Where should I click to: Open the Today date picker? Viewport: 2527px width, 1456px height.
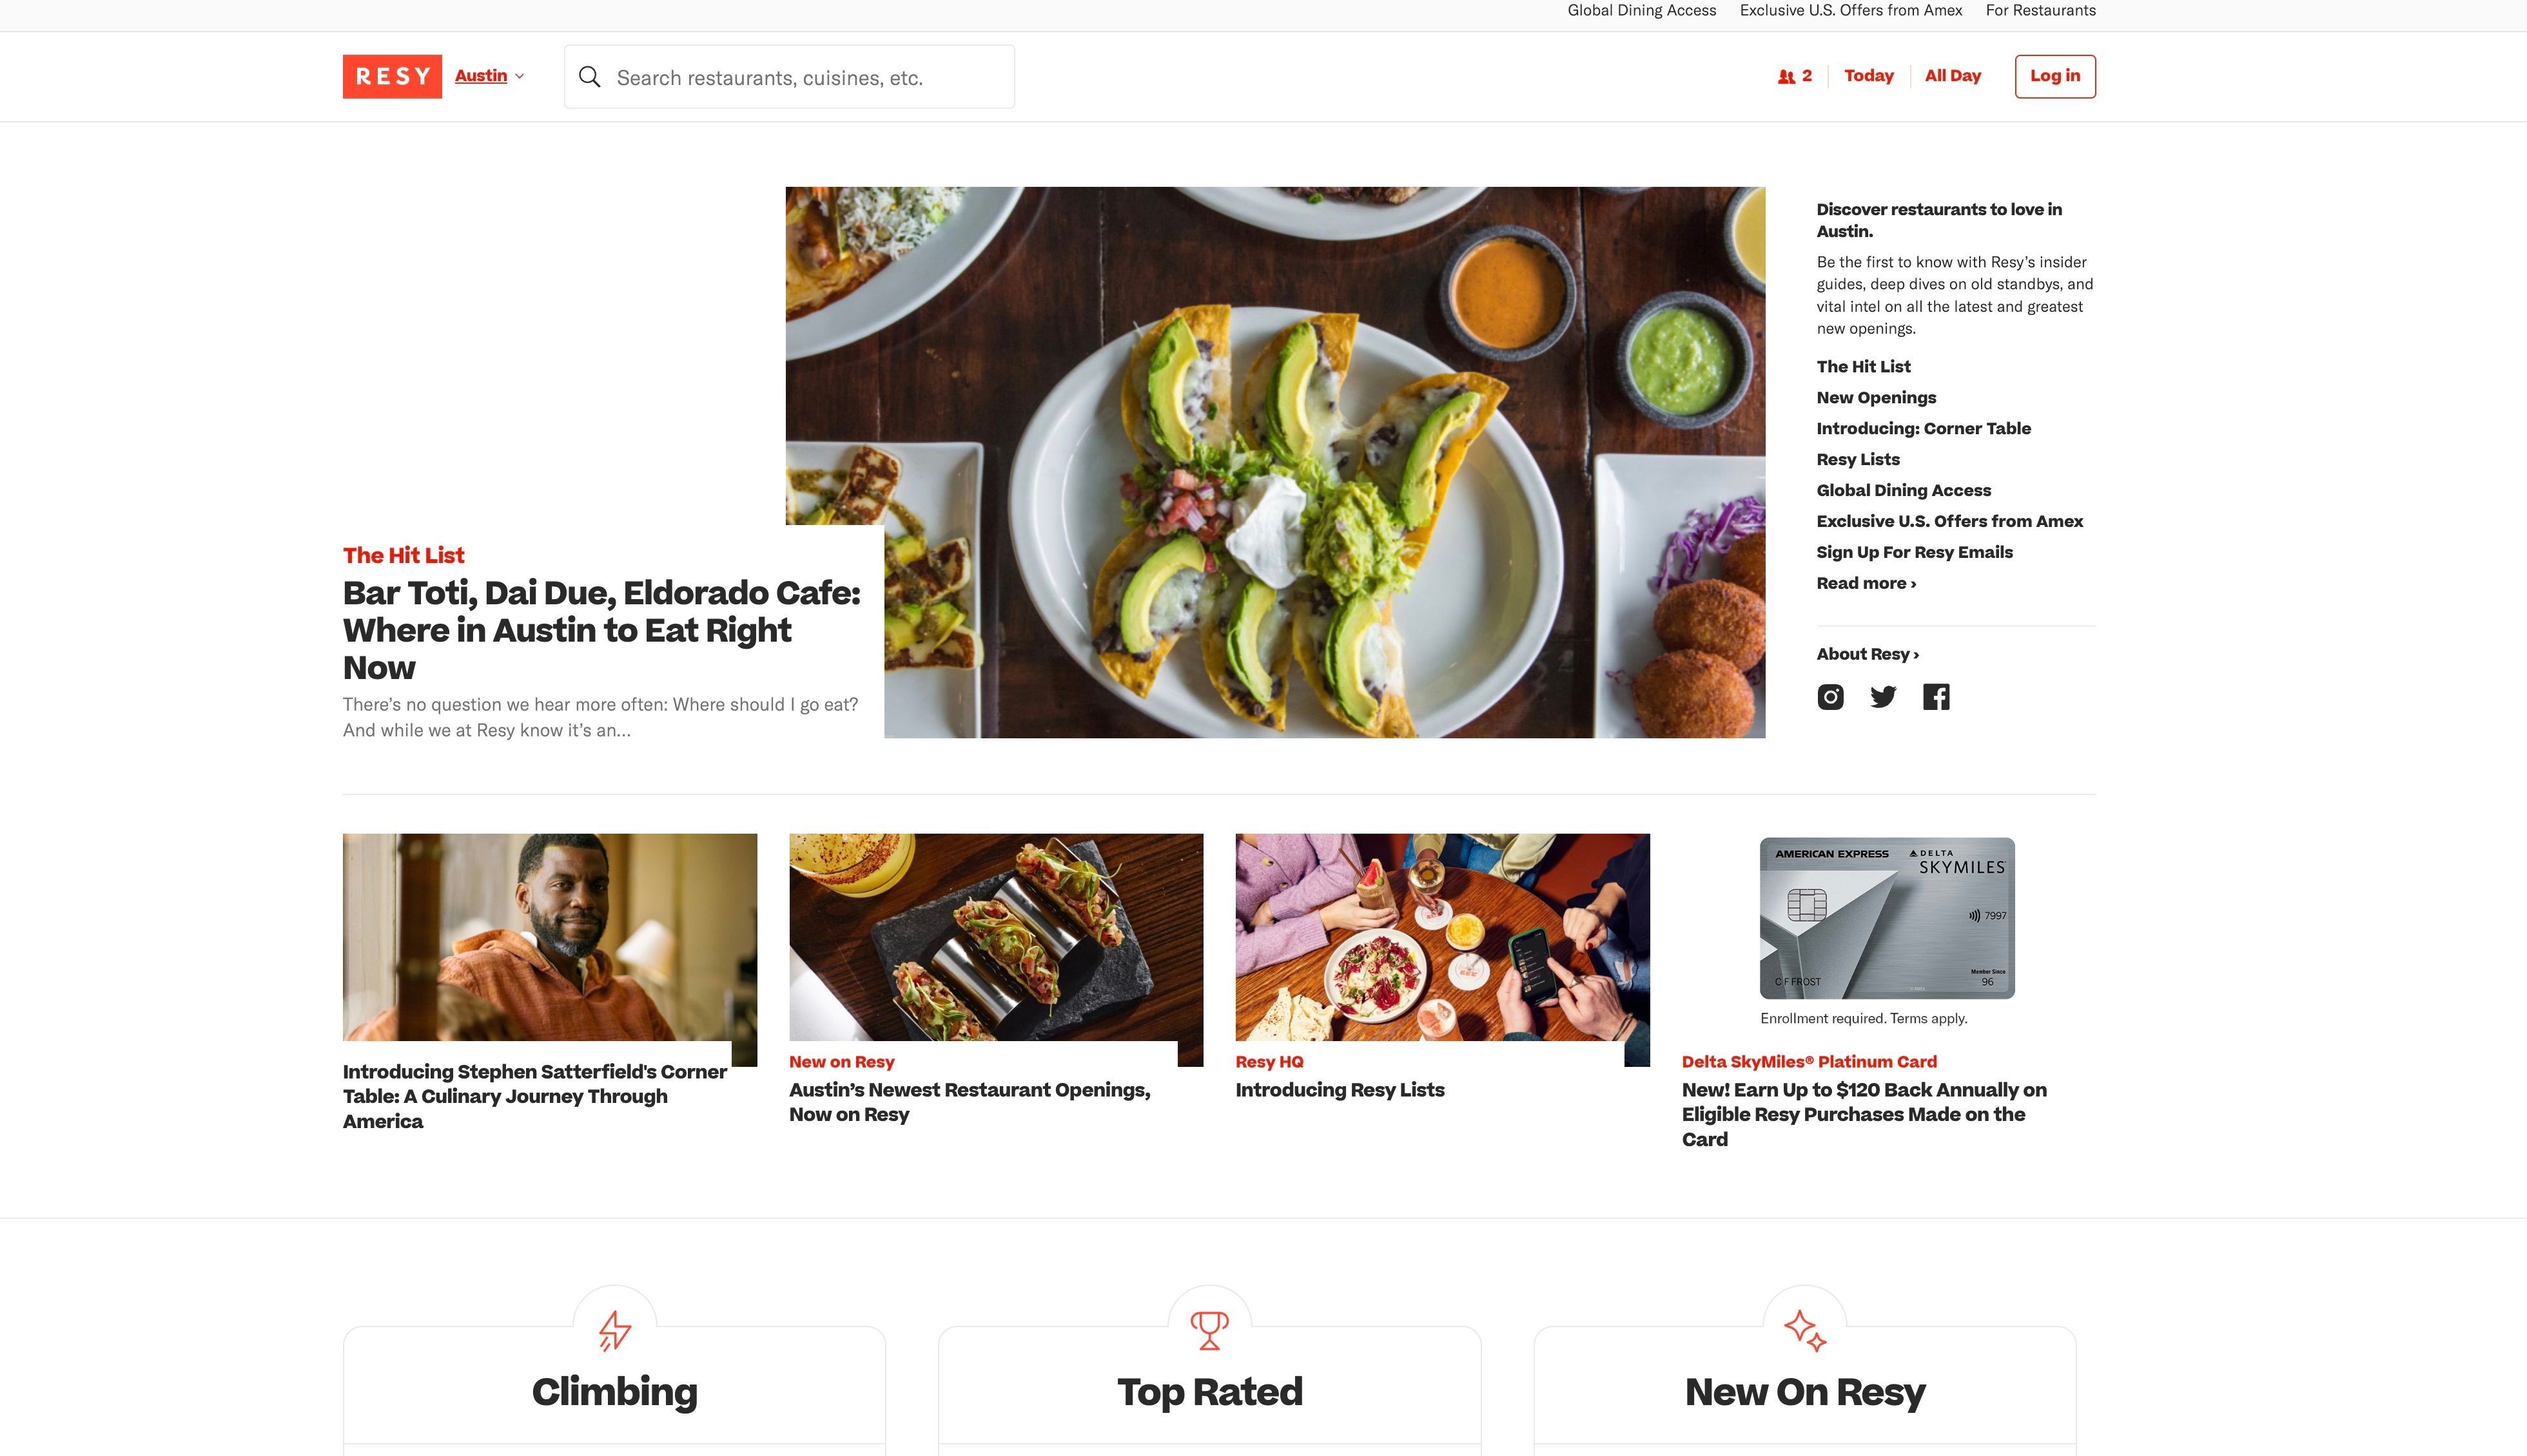coord(1869,76)
